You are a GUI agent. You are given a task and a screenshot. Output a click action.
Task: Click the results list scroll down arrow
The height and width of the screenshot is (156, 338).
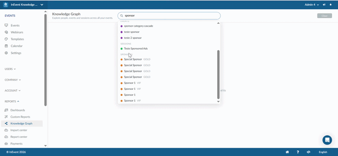click(218, 102)
